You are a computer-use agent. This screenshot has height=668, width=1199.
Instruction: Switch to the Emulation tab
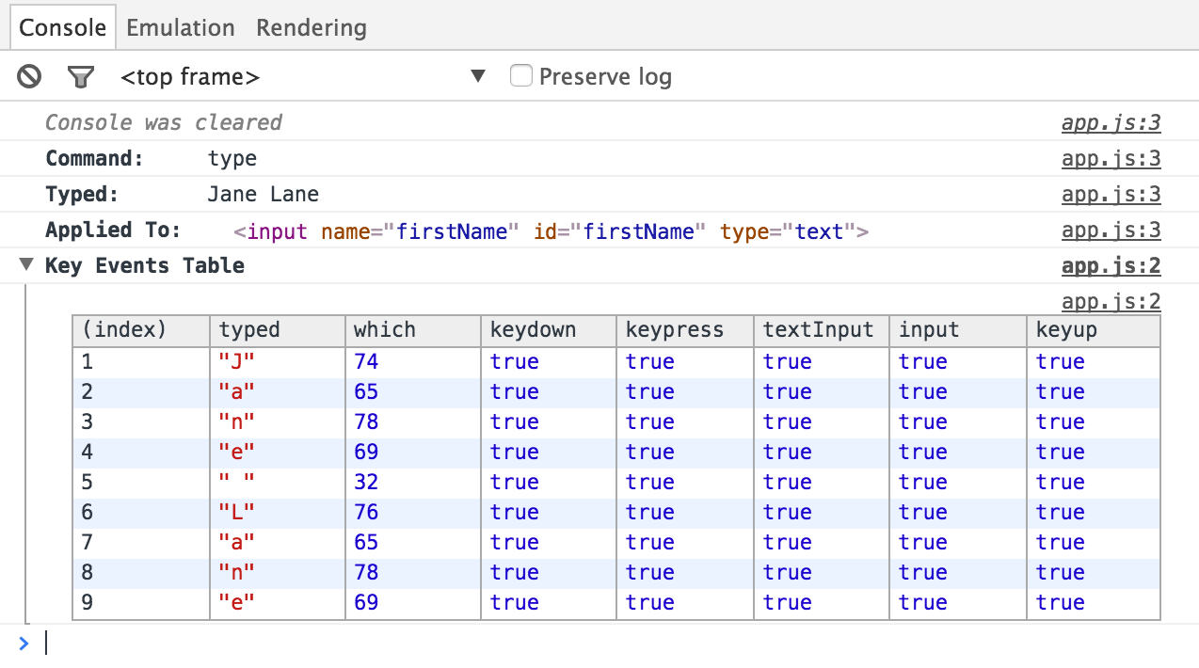pyautogui.click(x=180, y=27)
